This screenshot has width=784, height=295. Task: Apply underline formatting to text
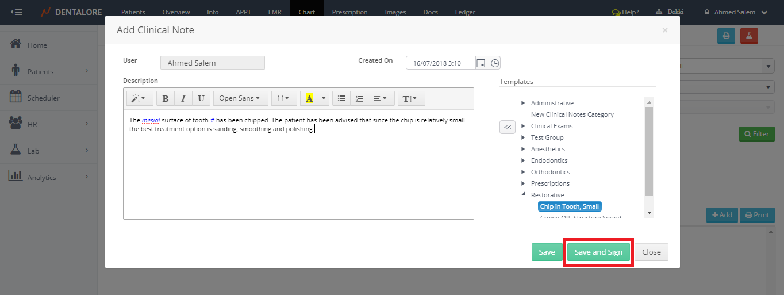pyautogui.click(x=201, y=98)
